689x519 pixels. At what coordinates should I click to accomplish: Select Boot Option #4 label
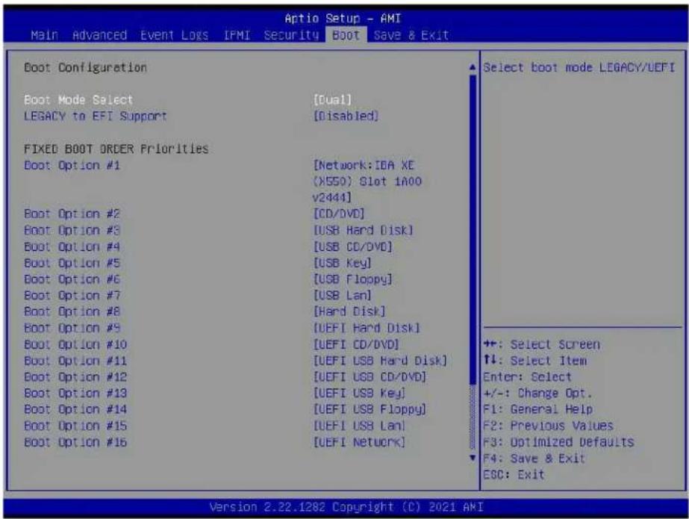coord(72,246)
